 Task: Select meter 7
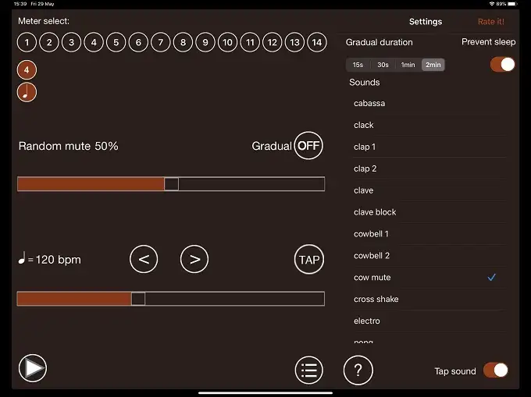click(x=161, y=42)
